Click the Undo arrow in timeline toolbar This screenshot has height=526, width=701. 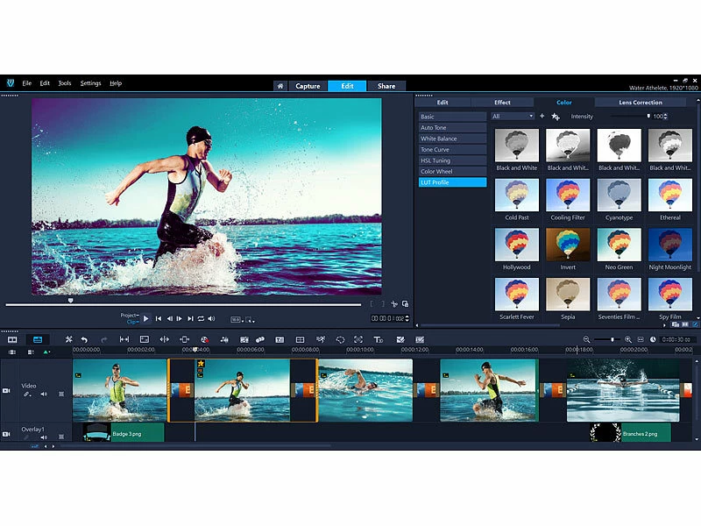84,339
